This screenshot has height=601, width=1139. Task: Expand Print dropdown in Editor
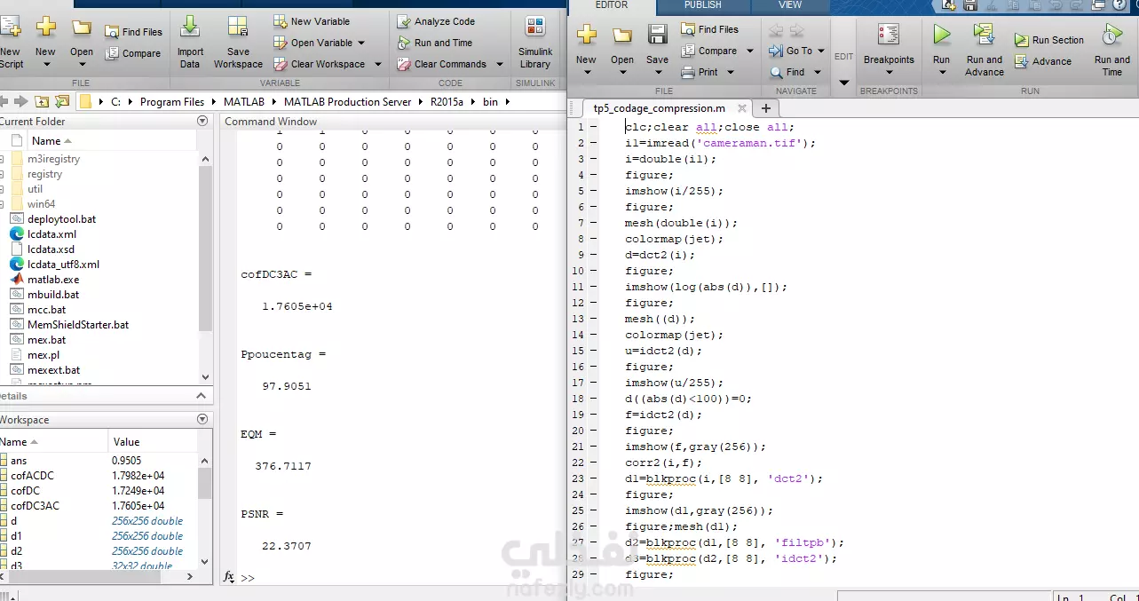click(x=732, y=72)
